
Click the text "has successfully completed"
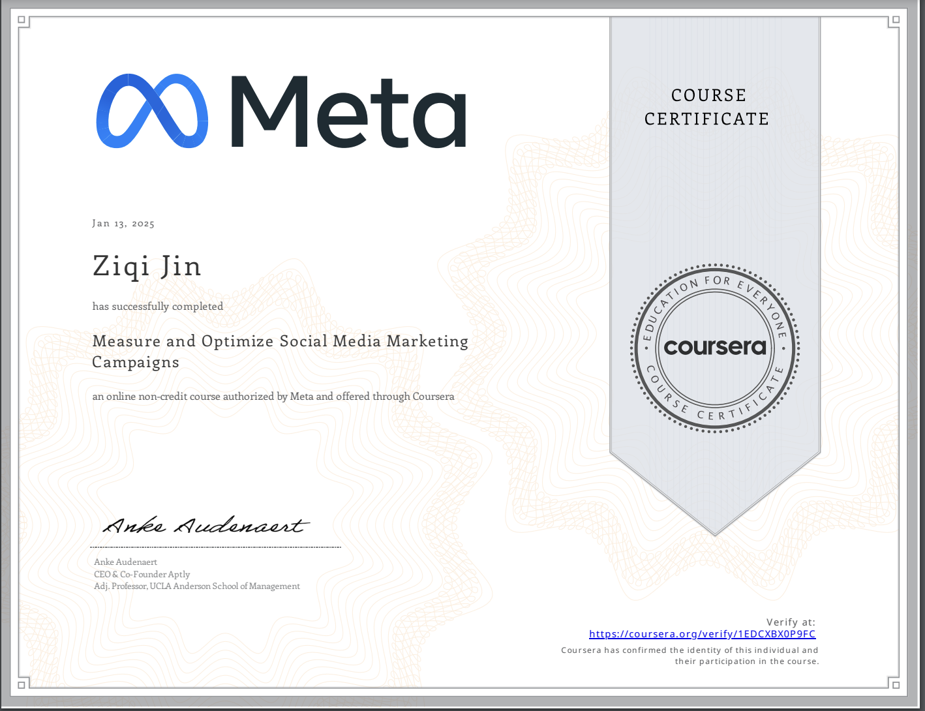tap(158, 306)
